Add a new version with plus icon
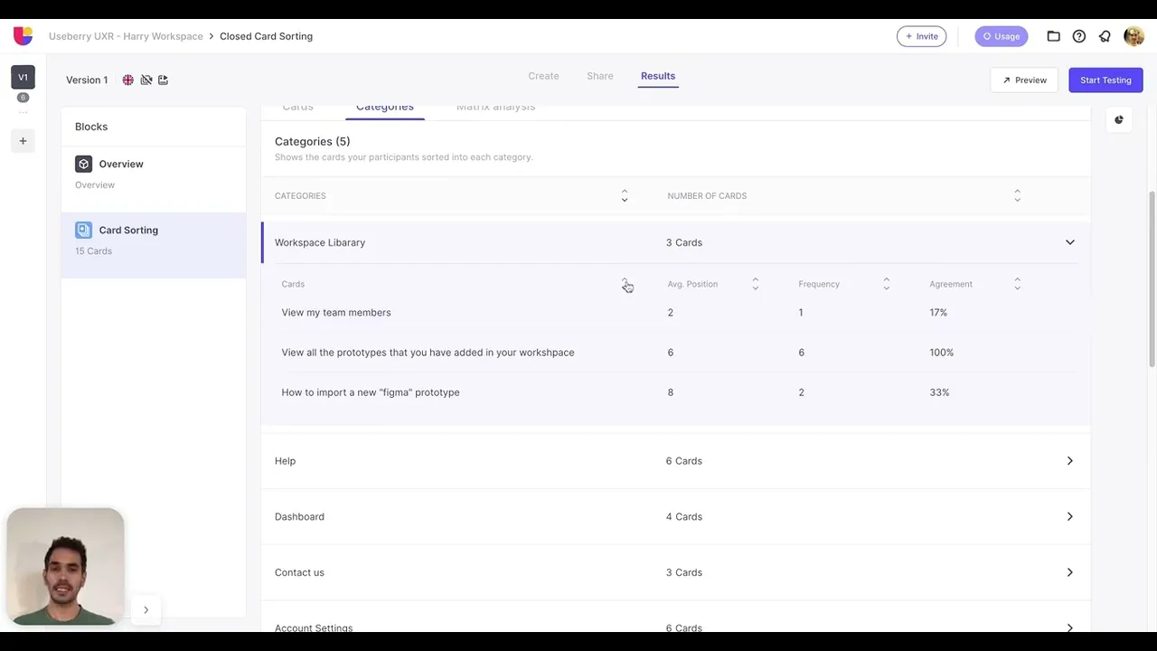1157x651 pixels. pos(23,140)
